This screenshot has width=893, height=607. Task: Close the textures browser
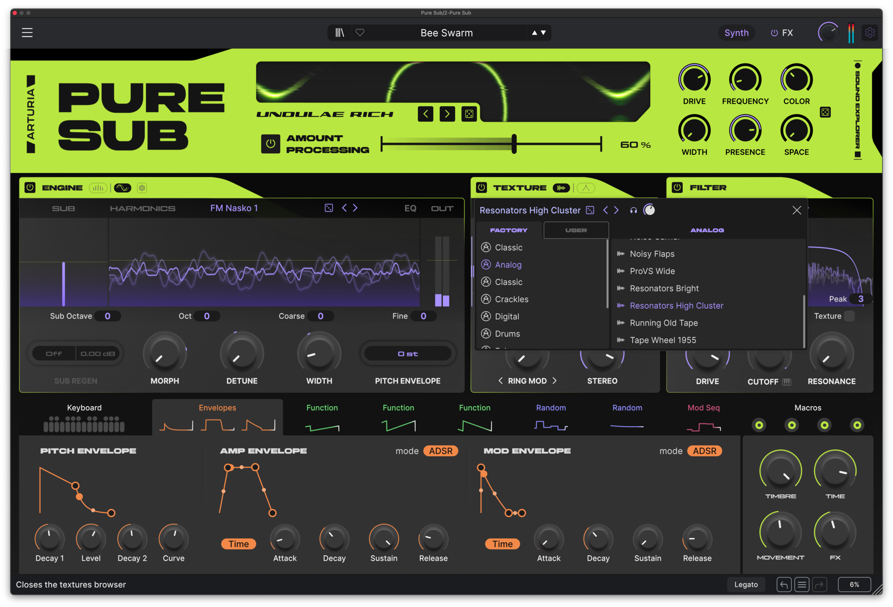coord(797,210)
